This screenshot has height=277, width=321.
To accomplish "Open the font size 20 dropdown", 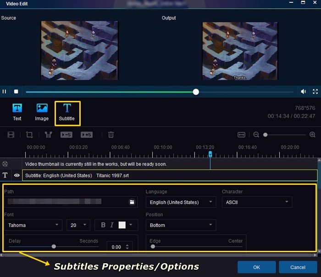I will [78, 225].
